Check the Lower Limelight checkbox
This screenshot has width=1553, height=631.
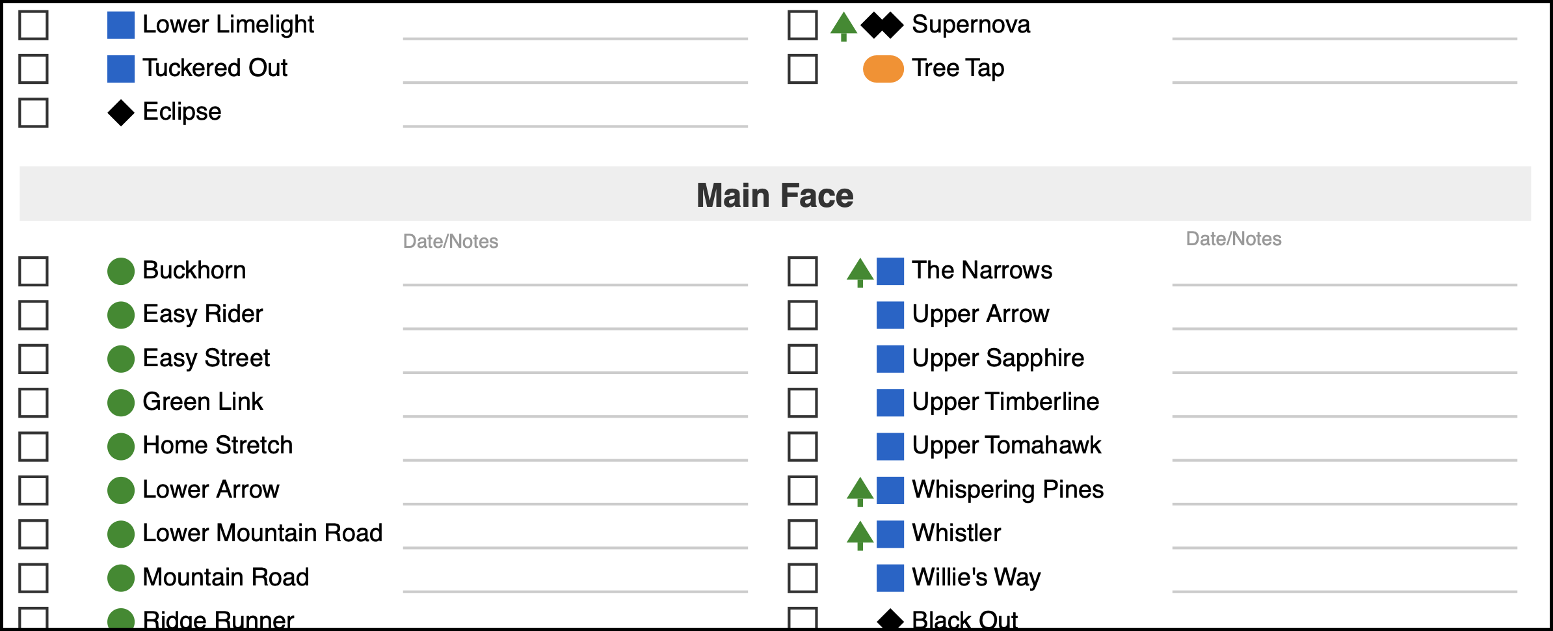pos(33,25)
